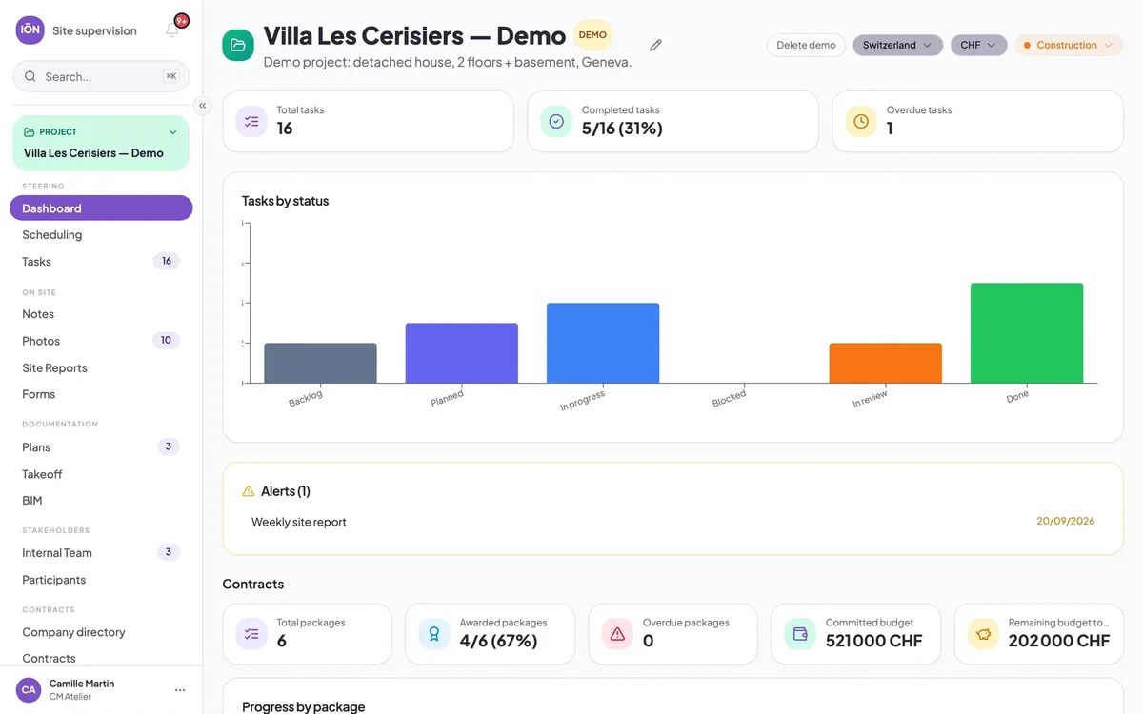Viewport: 1143px width, 714px height.
Task: Click the Total packages checklist icon
Action: (251, 634)
